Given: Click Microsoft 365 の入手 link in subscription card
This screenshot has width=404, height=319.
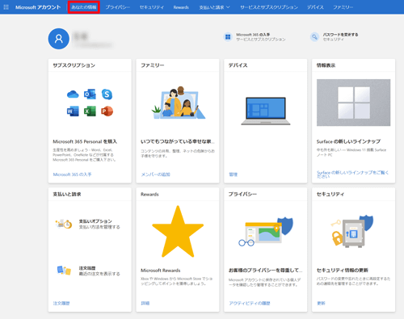Looking at the screenshot, I should pos(72,174).
